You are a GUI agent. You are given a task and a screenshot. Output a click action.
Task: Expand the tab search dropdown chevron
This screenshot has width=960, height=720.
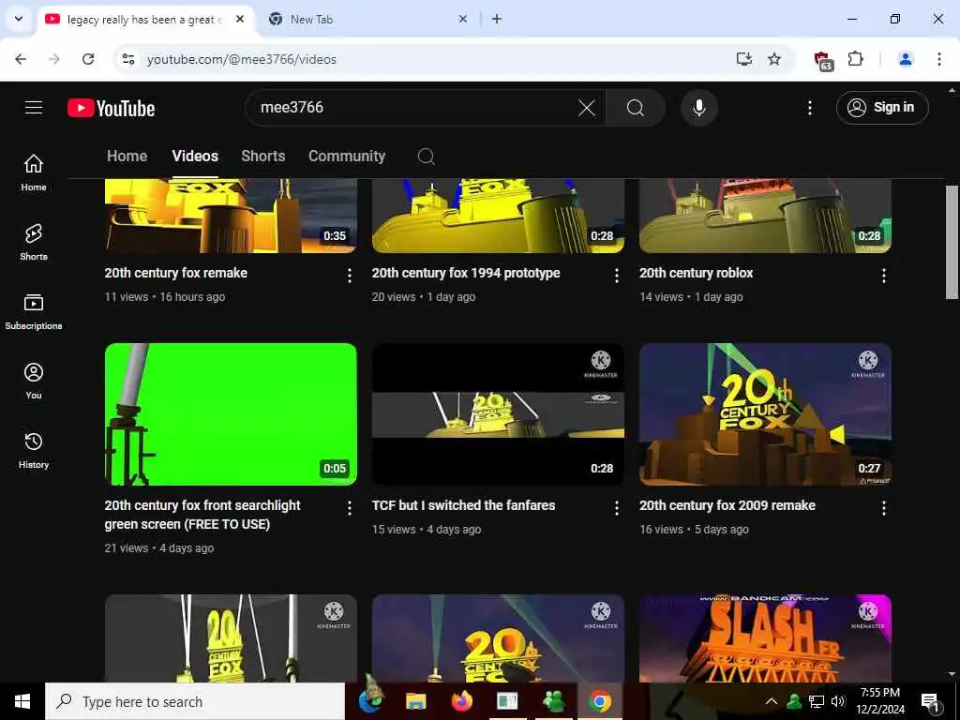click(x=19, y=19)
